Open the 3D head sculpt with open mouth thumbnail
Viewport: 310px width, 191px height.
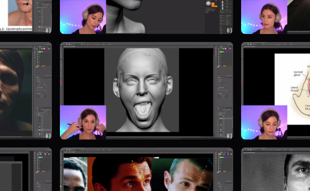pyautogui.click(x=146, y=90)
